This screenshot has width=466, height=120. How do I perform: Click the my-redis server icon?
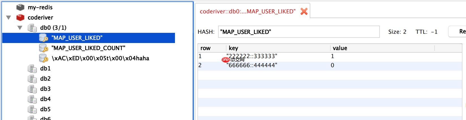[x=20, y=7]
